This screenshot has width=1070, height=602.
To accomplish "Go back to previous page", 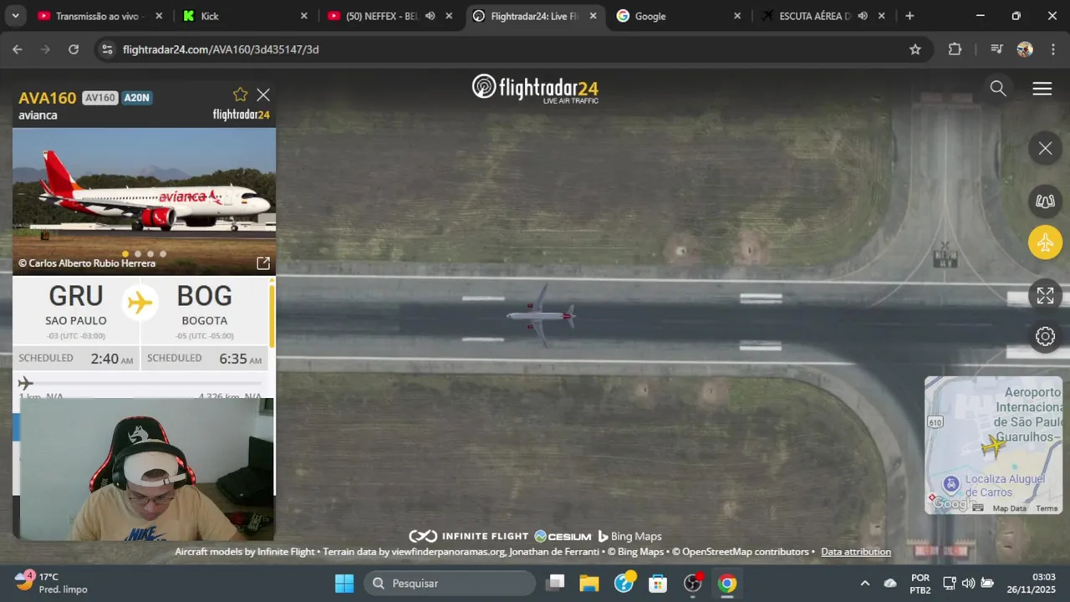I will point(18,49).
